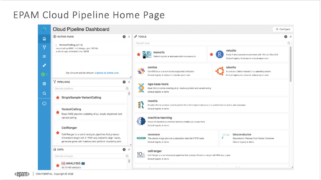Follow Explore all active runs link
The height and width of the screenshot is (180, 321).
(107, 73)
